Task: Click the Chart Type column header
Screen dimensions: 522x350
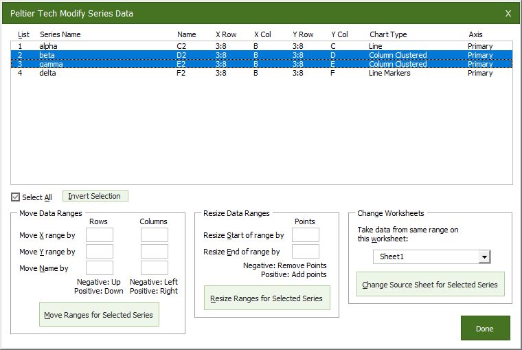Action: click(388, 34)
